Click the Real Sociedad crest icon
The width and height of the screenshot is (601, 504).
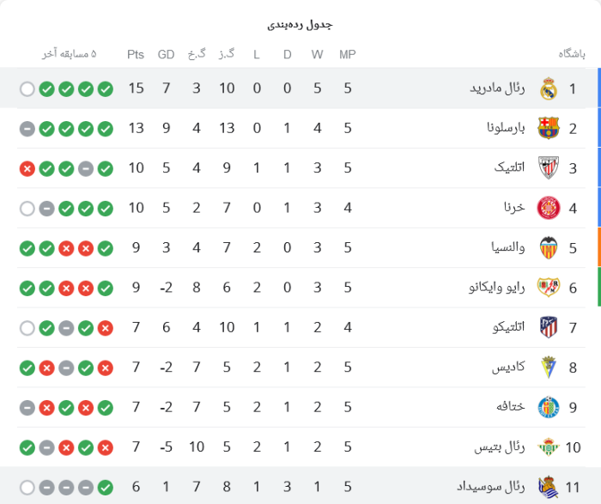[x=549, y=487]
